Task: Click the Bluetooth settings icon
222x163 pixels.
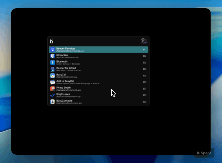Action: pos(52,62)
